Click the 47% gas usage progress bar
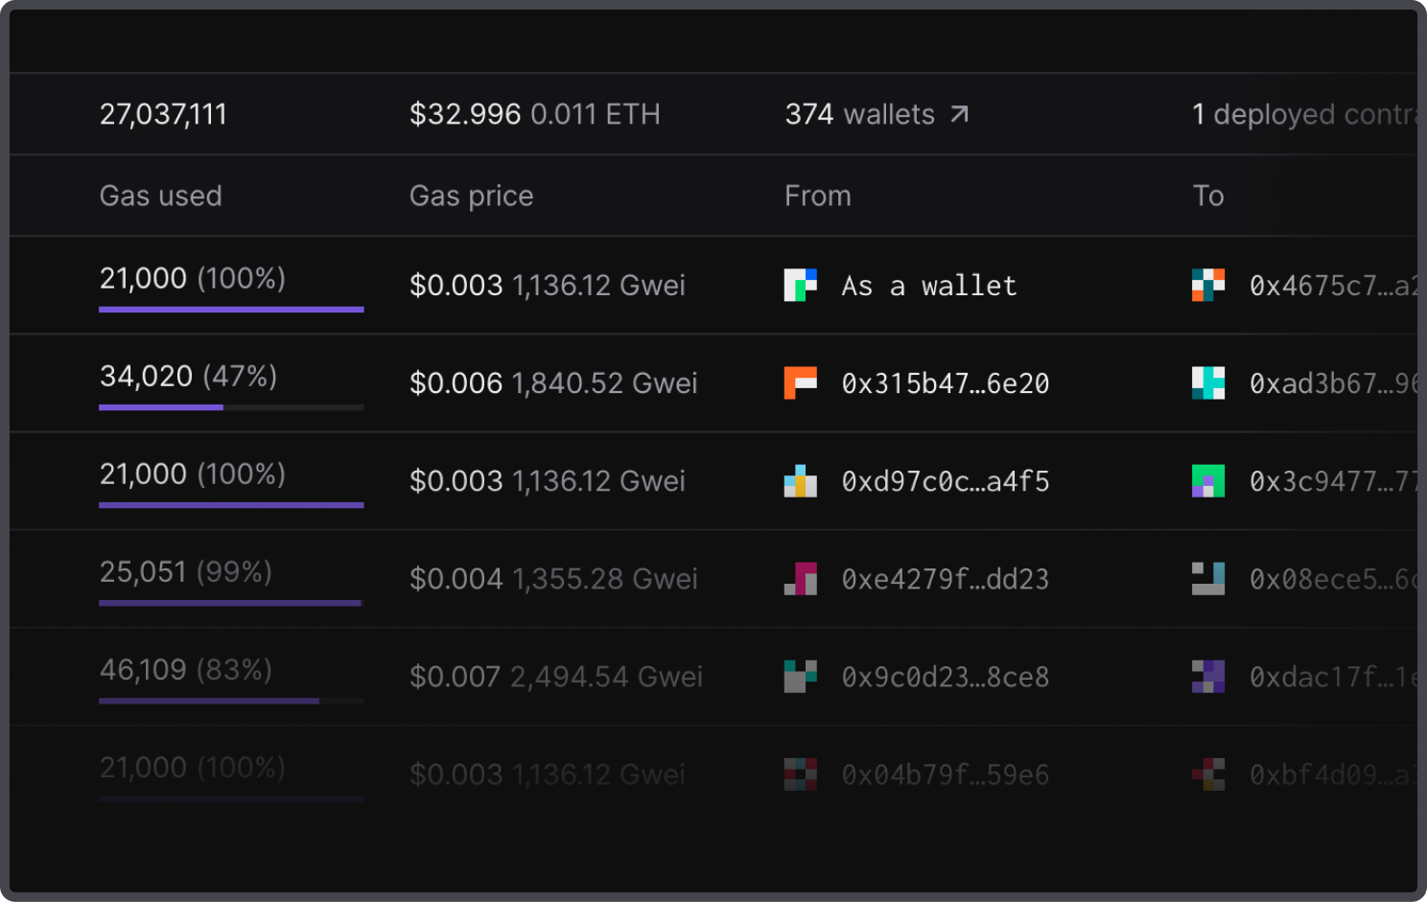 pos(231,407)
